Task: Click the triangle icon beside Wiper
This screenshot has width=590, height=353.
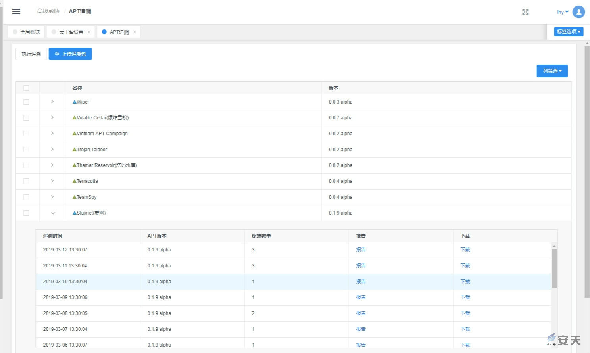Action: (74, 102)
